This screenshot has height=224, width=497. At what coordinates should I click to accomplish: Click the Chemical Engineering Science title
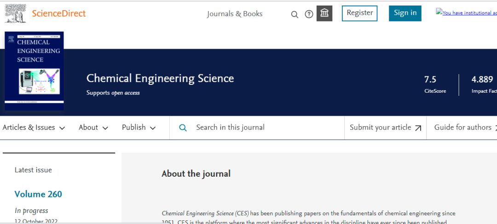160,78
